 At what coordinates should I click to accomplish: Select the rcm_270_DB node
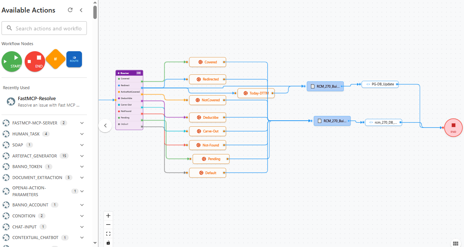[x=384, y=122]
